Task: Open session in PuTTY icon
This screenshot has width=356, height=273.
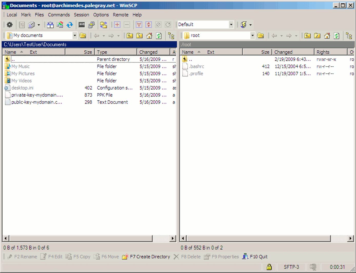Action: click(x=91, y=25)
